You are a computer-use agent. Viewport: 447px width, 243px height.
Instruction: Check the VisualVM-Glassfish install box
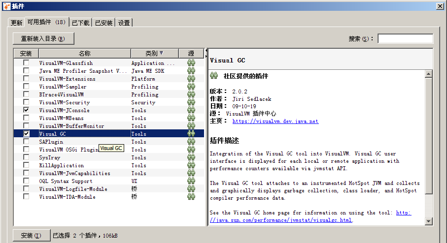pyautogui.click(x=26, y=62)
